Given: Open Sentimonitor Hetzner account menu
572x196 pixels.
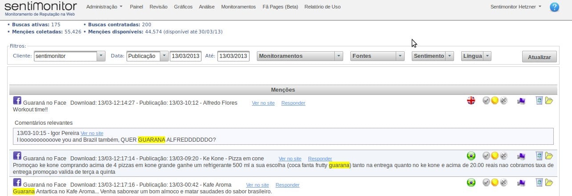Looking at the screenshot, I should (x=515, y=7).
